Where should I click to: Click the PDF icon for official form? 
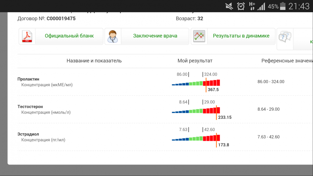point(27,36)
